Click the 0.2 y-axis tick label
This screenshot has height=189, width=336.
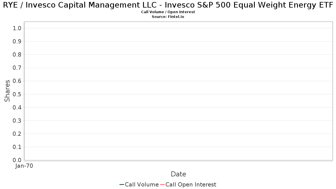tap(17, 134)
